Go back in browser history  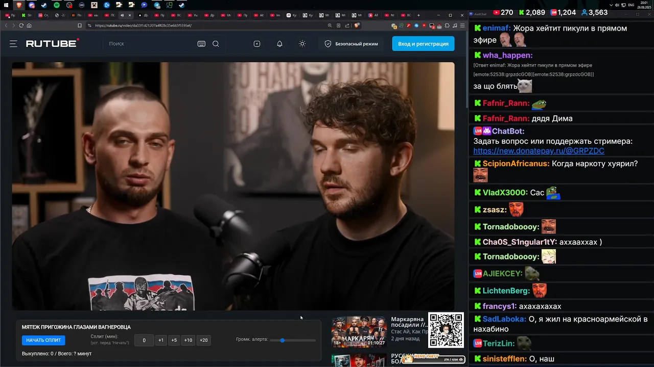(6, 25)
